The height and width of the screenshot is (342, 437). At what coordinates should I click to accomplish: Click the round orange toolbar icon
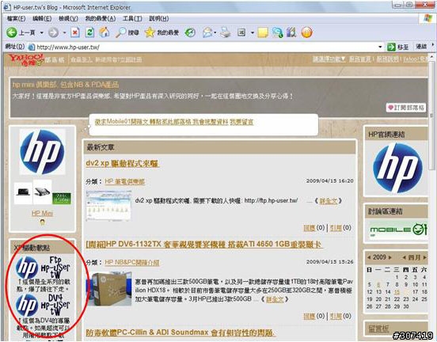[306, 32]
